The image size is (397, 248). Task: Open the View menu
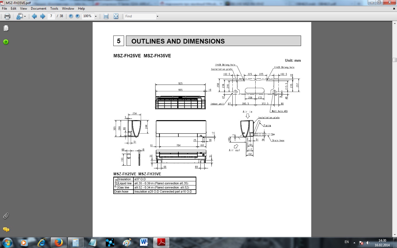23,9
